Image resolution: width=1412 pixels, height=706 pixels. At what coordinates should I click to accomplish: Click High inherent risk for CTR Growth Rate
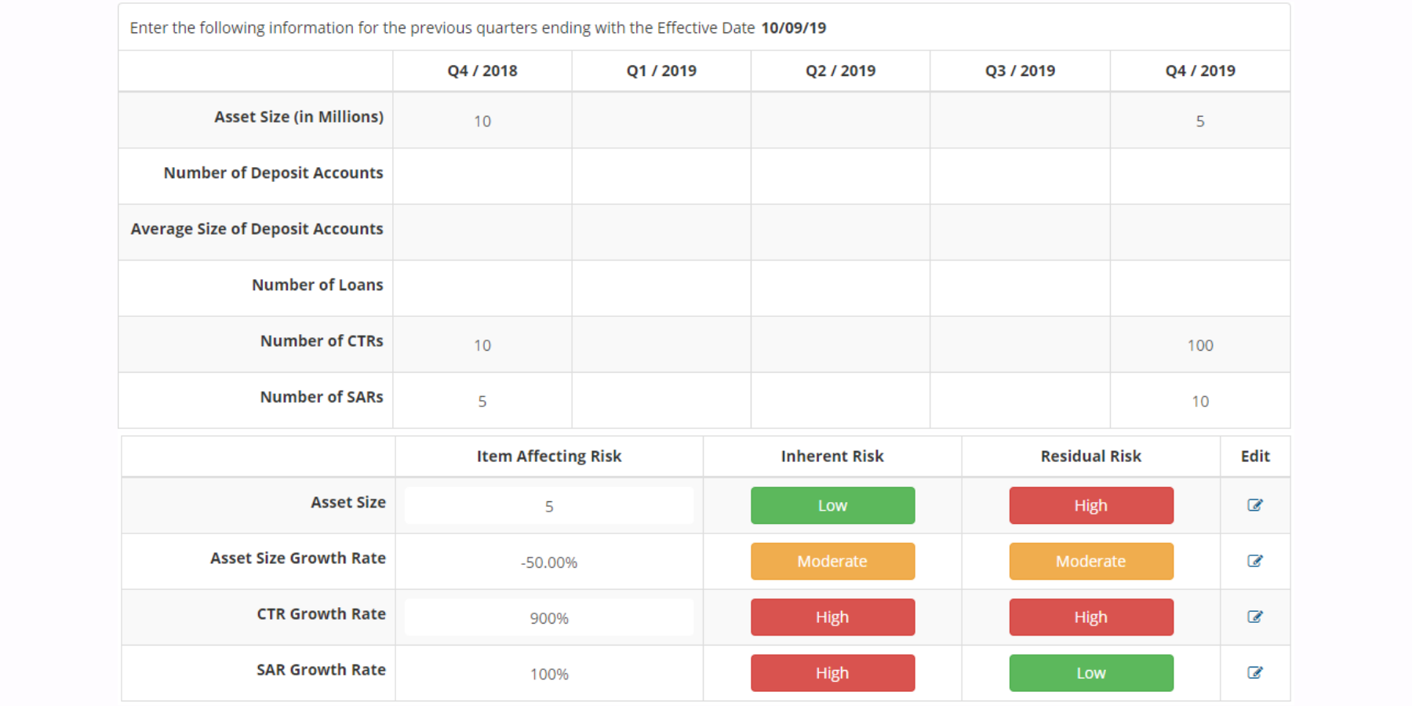click(832, 617)
